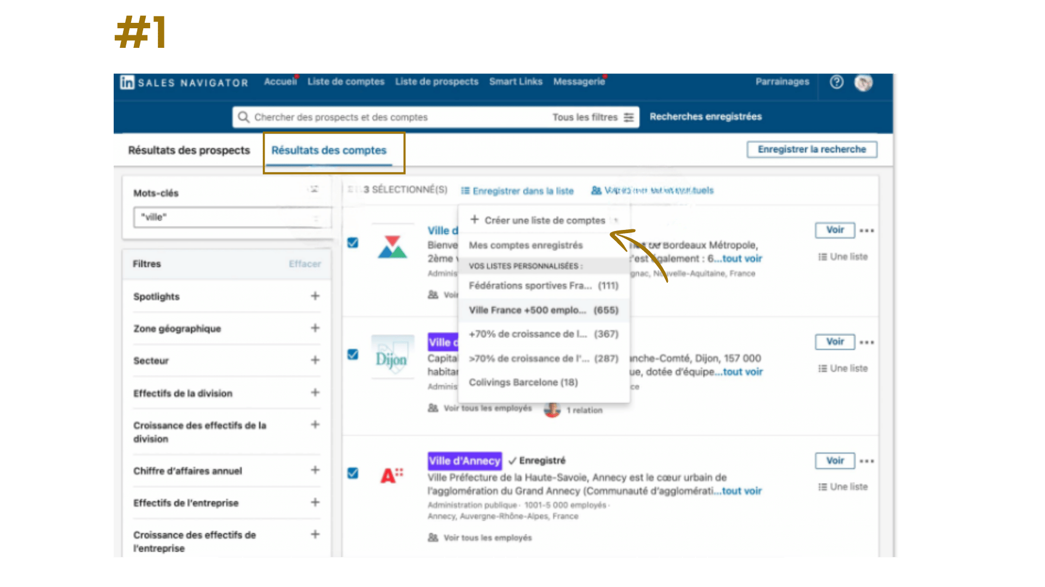Click the three-dot menu beside Voir for Dijon
The width and height of the screenshot is (1045, 587).
(x=866, y=342)
